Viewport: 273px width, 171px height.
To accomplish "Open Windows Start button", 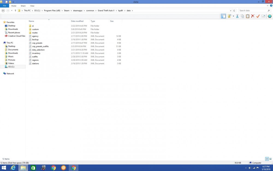I will click(4, 168).
